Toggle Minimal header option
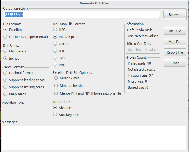Screen dimensions: 189x152 pyautogui.click(x=56, y=86)
